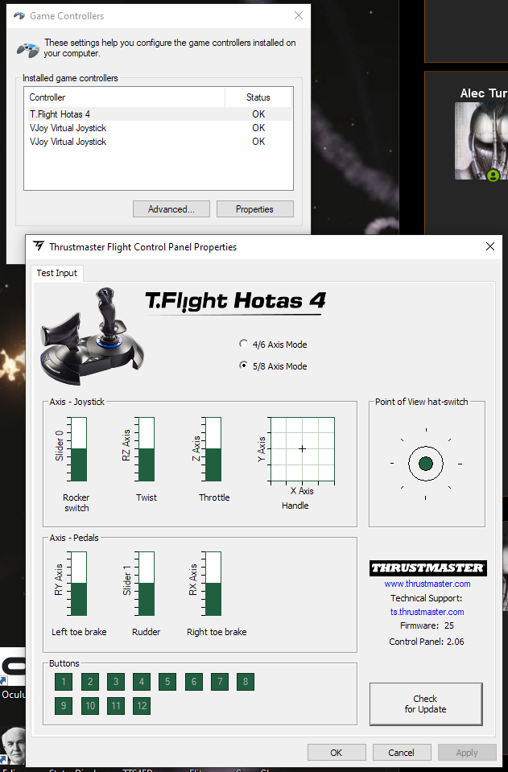Click the Thrustmaster logo banner
The image size is (508, 772).
point(427,568)
